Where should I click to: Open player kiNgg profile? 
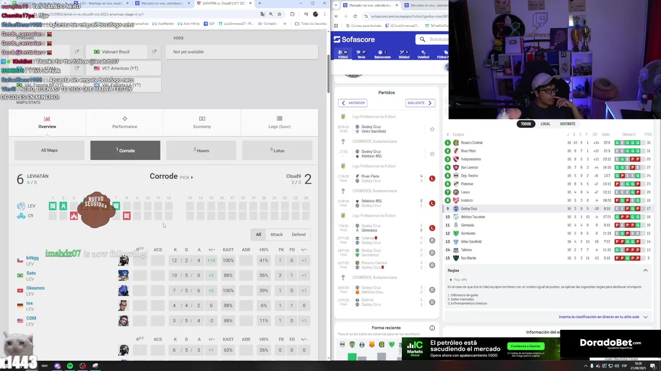[32, 258]
